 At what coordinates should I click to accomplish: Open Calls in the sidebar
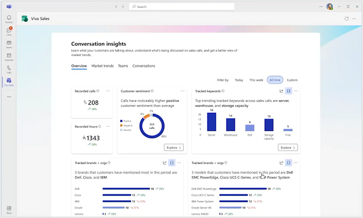(x=9, y=69)
